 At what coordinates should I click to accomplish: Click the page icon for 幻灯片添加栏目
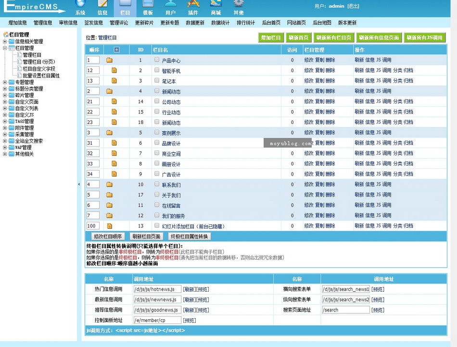tap(110, 226)
